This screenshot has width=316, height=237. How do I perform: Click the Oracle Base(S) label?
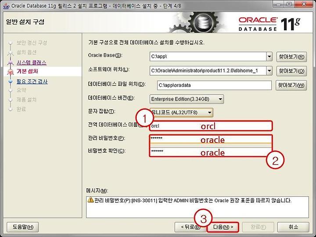[105, 55]
